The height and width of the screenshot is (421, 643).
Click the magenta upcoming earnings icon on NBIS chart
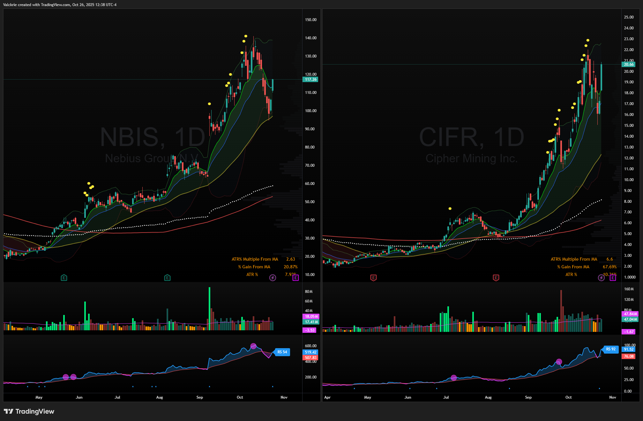[x=295, y=278]
